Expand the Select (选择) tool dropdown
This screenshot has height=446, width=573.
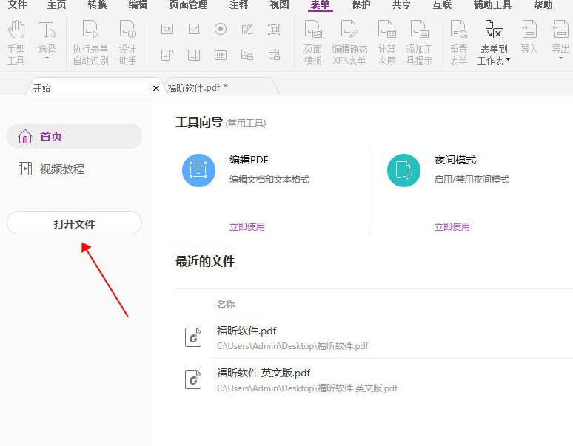(47, 58)
